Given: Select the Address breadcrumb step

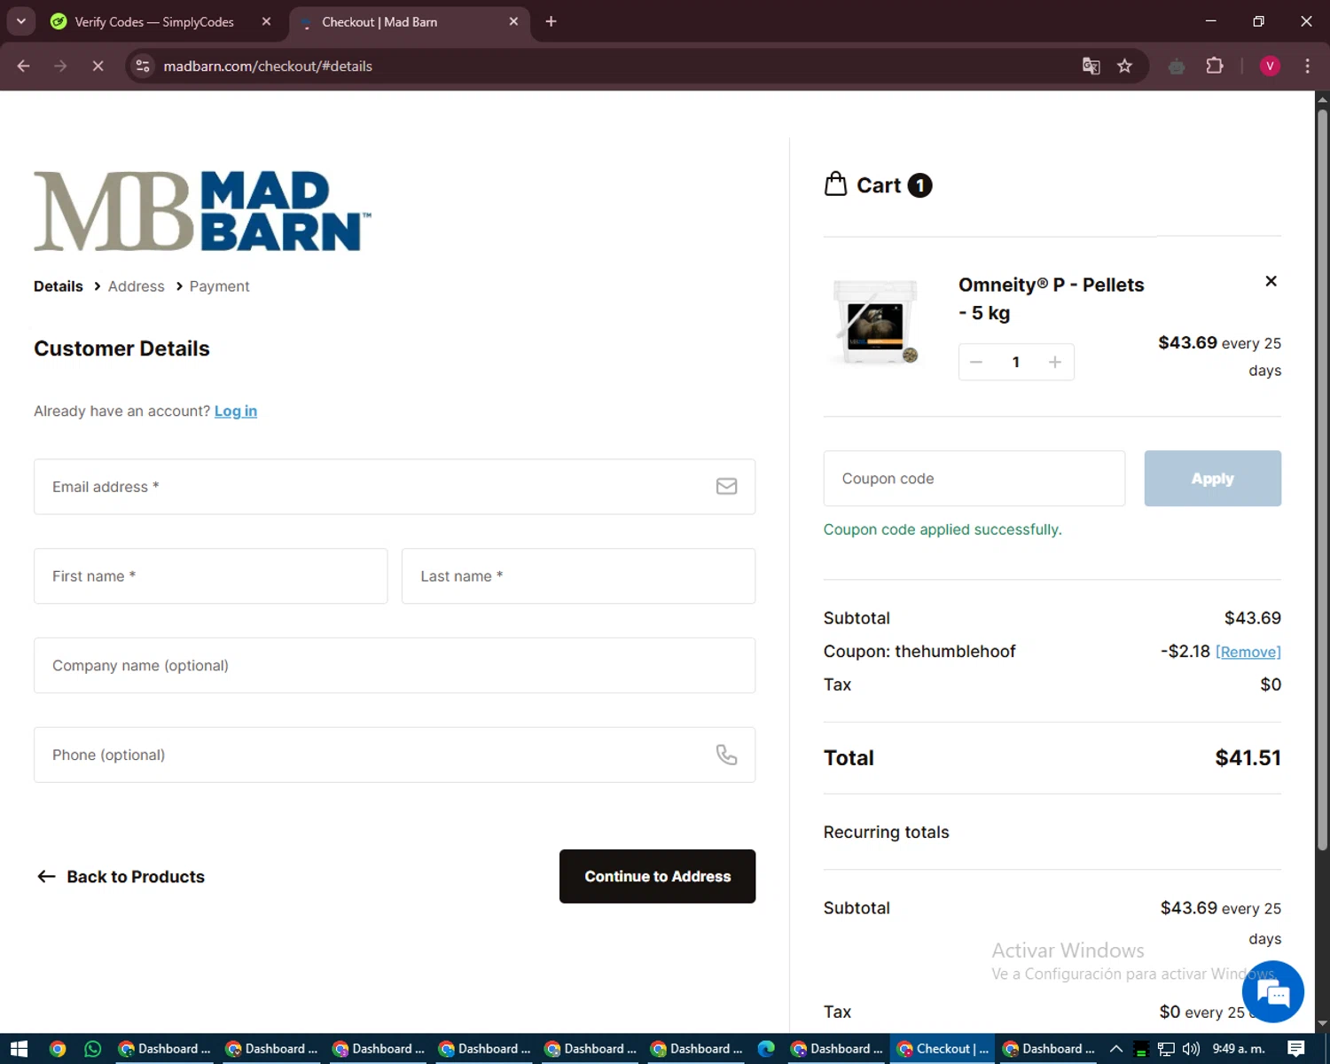Looking at the screenshot, I should pos(137,286).
